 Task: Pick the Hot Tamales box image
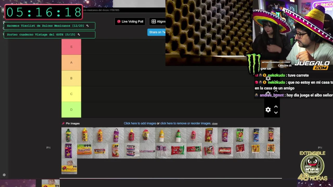click(x=225, y=151)
